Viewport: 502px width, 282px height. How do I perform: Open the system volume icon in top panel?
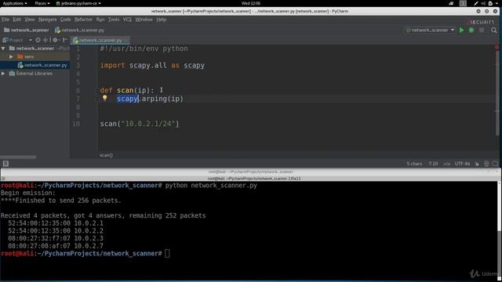tap(483, 3)
